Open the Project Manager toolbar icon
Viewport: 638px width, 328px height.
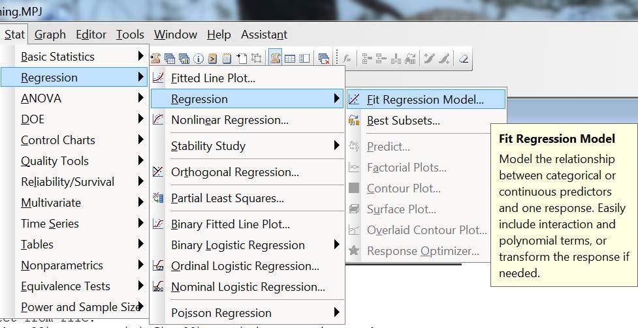[304, 59]
